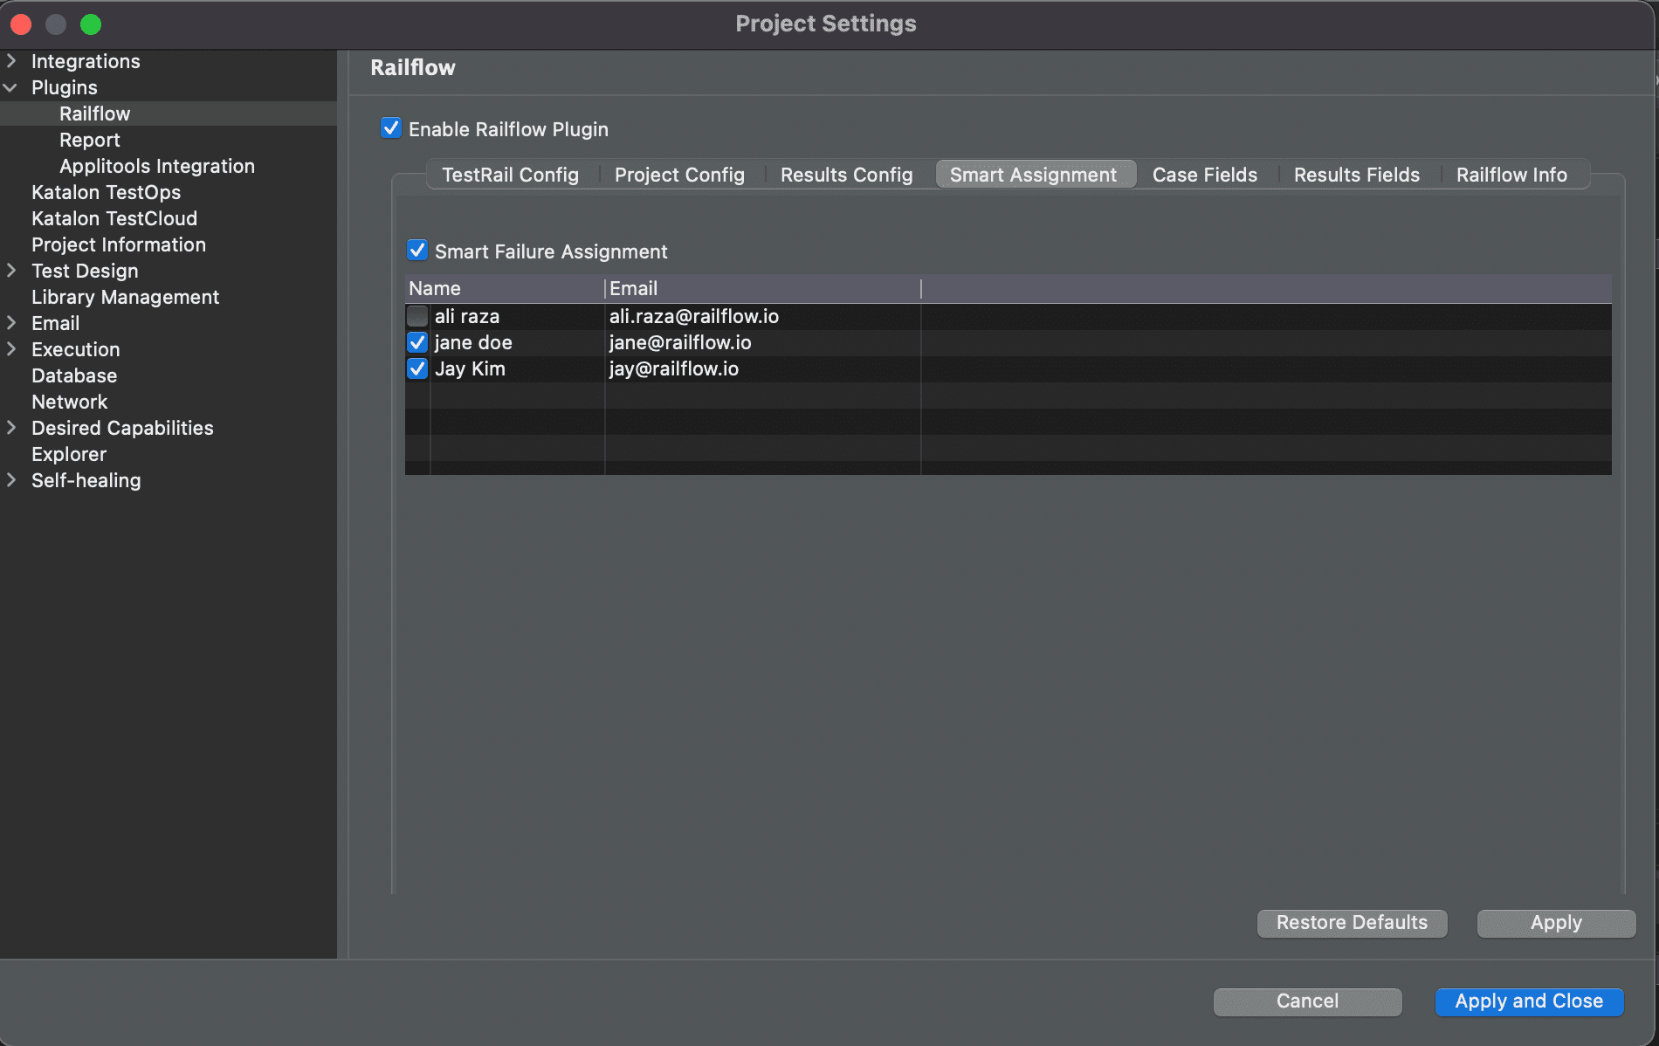
Task: Uncheck the Jay Kim user checkbox
Action: coord(417,368)
